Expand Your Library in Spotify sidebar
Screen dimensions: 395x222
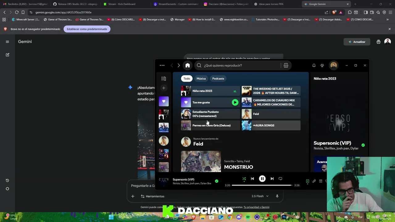point(164,79)
